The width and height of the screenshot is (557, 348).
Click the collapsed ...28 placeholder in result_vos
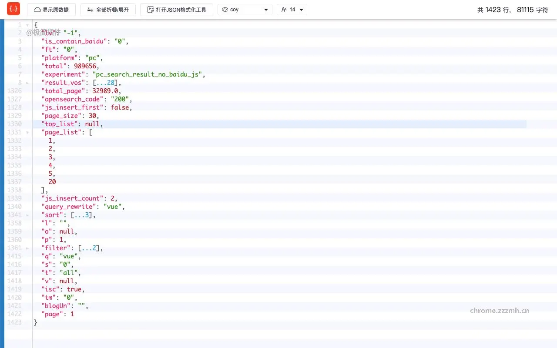(x=105, y=83)
